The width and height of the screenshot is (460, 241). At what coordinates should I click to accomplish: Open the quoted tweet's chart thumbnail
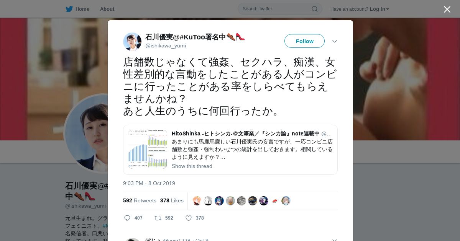(148, 150)
